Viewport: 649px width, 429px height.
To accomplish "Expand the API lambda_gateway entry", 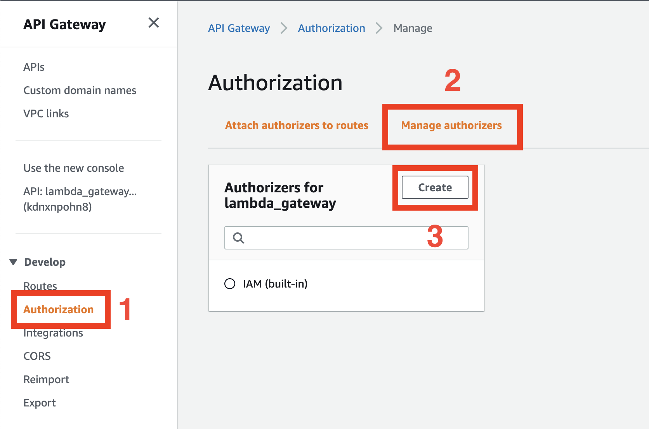I will point(80,199).
